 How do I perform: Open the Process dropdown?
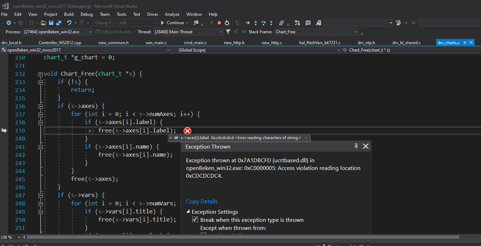click(x=90, y=32)
